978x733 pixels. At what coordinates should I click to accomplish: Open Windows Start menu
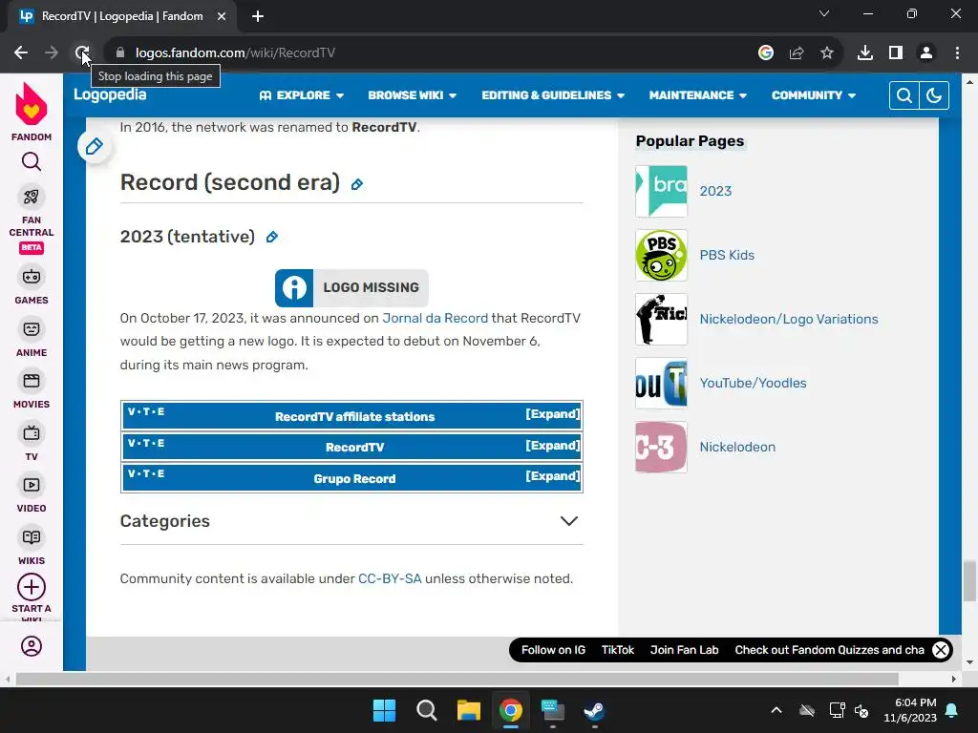click(384, 710)
